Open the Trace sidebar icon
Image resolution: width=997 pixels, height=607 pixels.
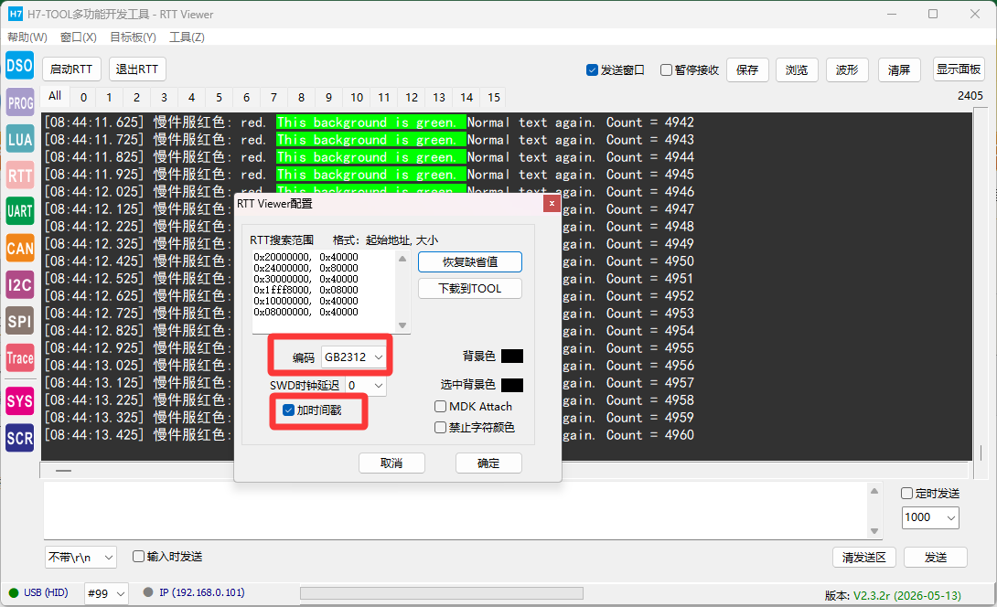pyautogui.click(x=20, y=357)
